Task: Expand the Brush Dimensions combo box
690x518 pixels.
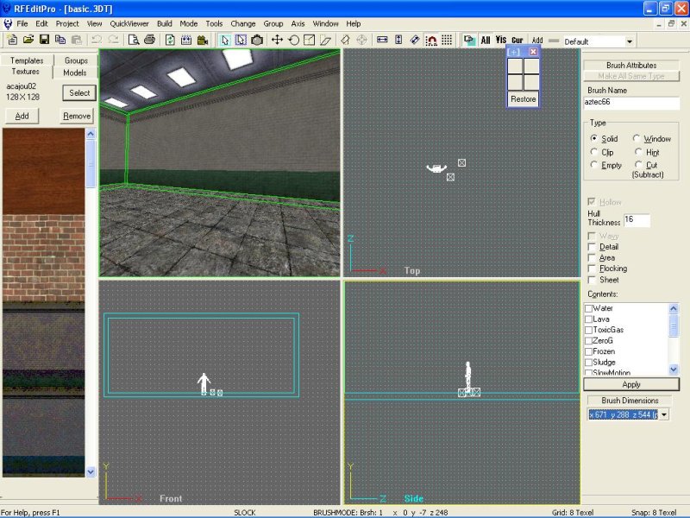Action: tap(662, 415)
